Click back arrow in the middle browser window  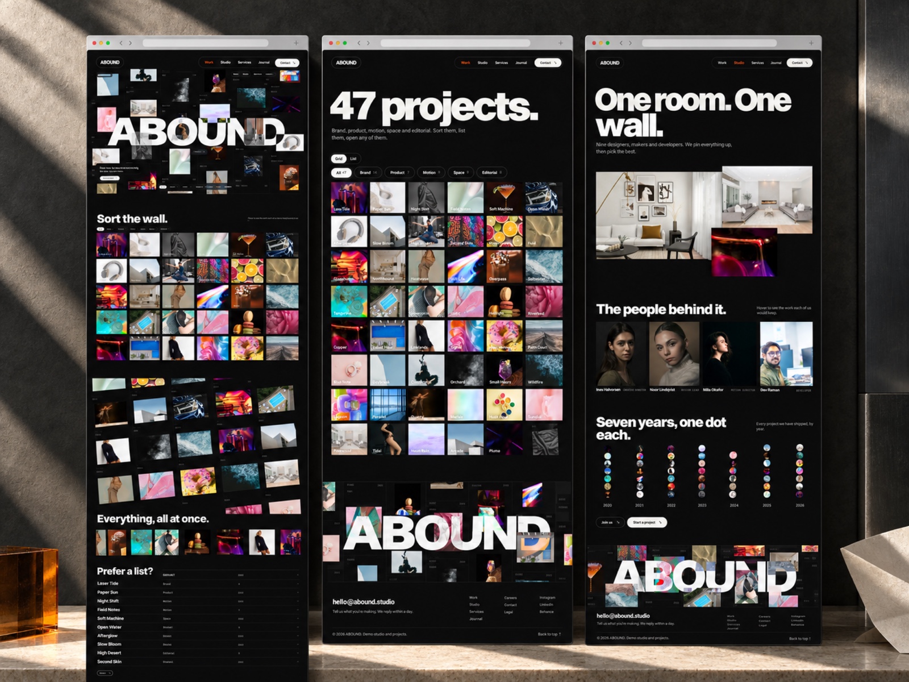click(x=358, y=43)
